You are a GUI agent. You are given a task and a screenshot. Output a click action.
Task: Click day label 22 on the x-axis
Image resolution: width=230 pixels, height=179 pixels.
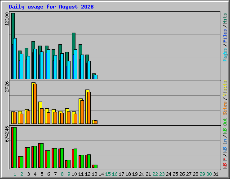coord(155,174)
